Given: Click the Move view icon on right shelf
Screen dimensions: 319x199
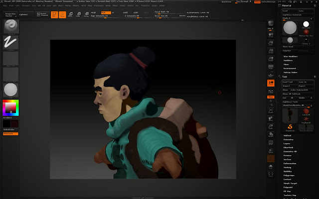Looking at the screenshot, I should pos(271,118).
